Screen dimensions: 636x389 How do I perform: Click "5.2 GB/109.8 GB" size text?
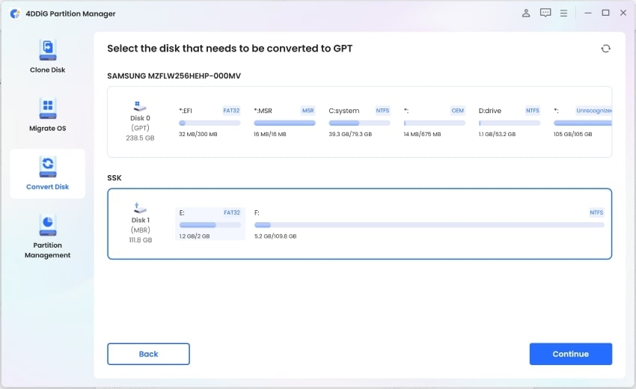click(275, 236)
